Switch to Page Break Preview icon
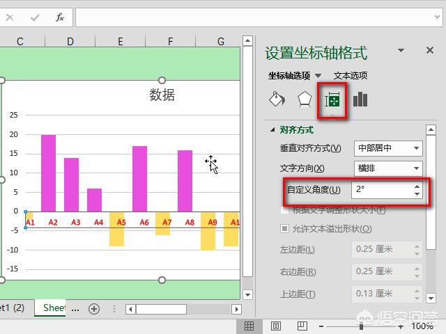The height and width of the screenshot is (334, 446). point(302,326)
